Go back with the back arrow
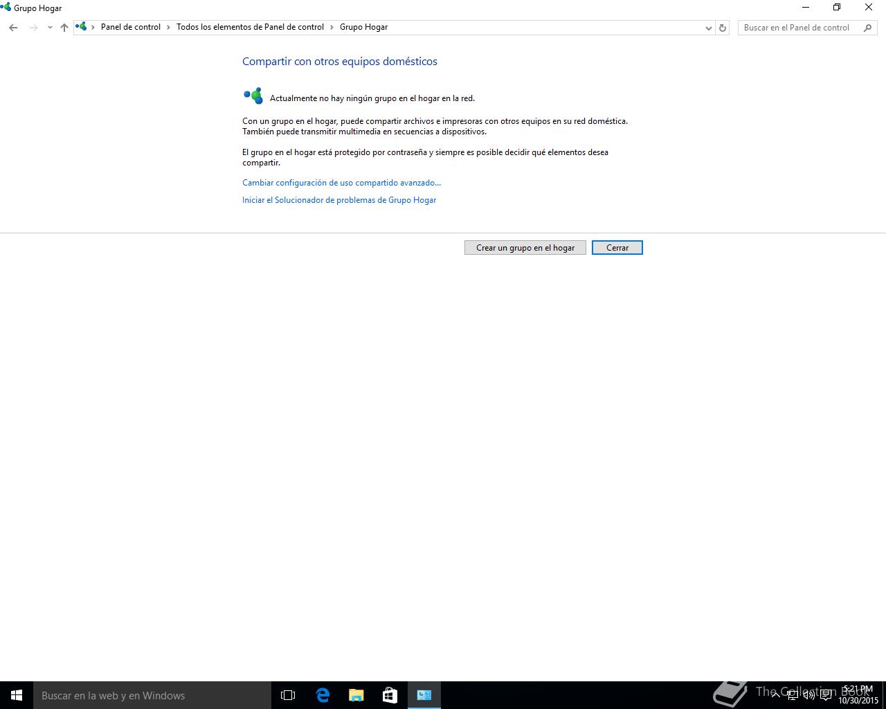 (13, 28)
